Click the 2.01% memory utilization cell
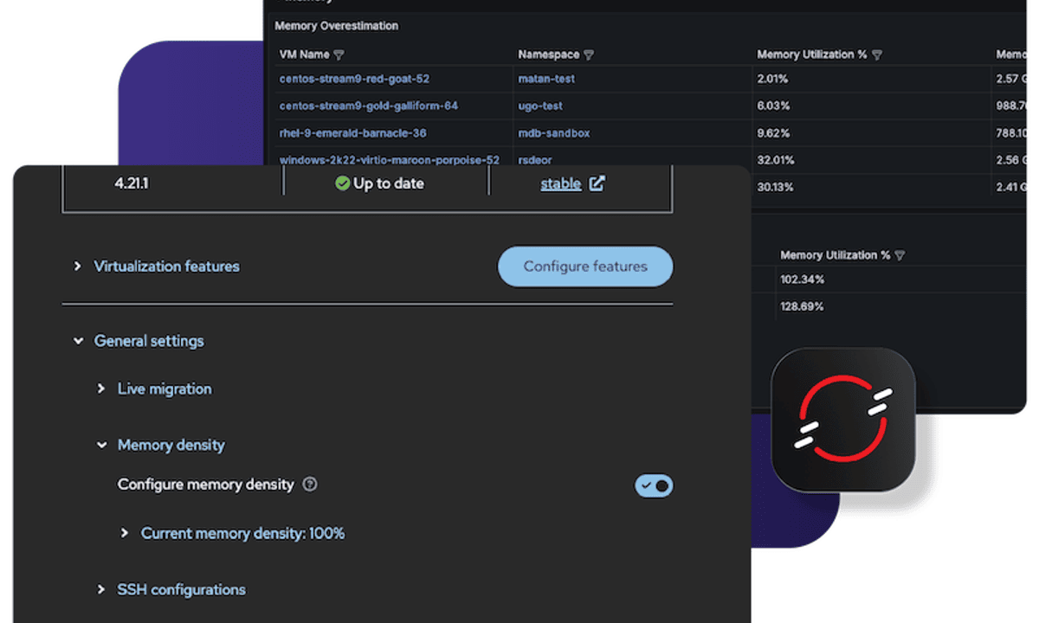 (772, 79)
